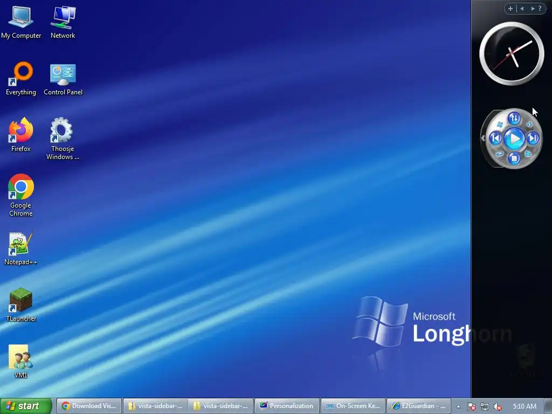Open the network connection tray icon
The height and width of the screenshot is (414, 552).
point(485,406)
